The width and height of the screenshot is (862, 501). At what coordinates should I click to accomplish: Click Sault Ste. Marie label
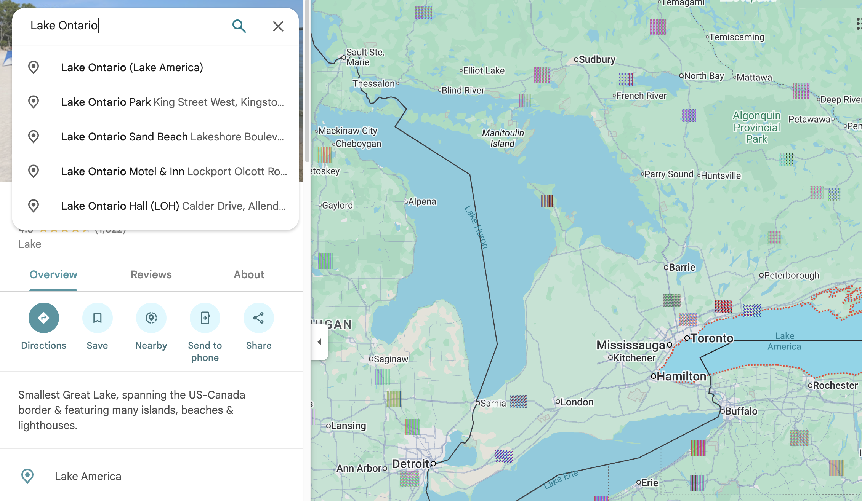[365, 57]
